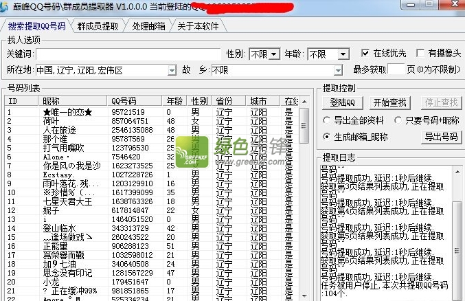The width and height of the screenshot is (465, 301).
Task: Select row with nickname 登山临水
Action: [x=151, y=228]
